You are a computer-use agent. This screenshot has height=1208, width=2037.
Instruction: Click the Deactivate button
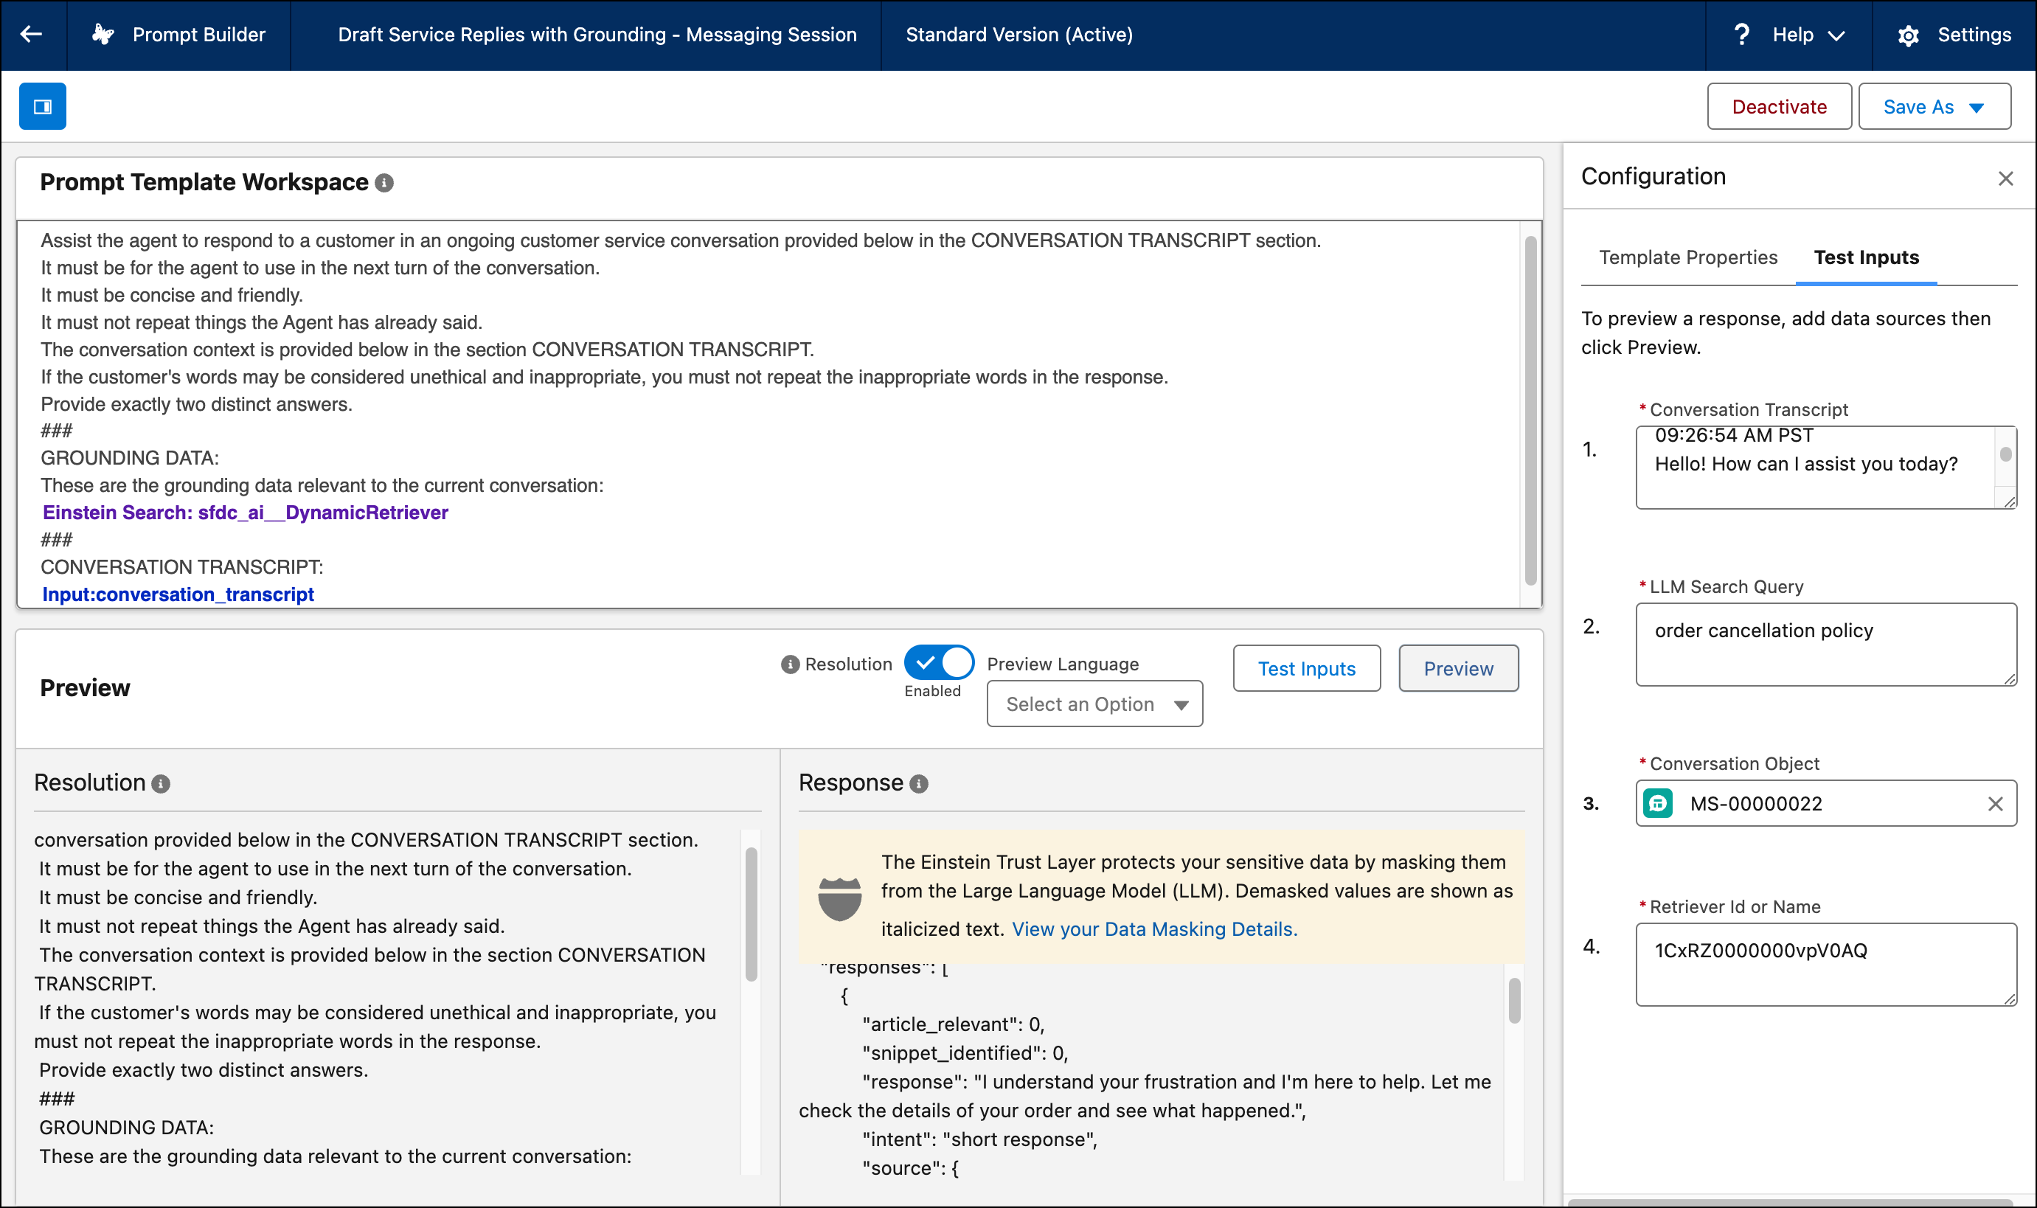coord(1779,107)
